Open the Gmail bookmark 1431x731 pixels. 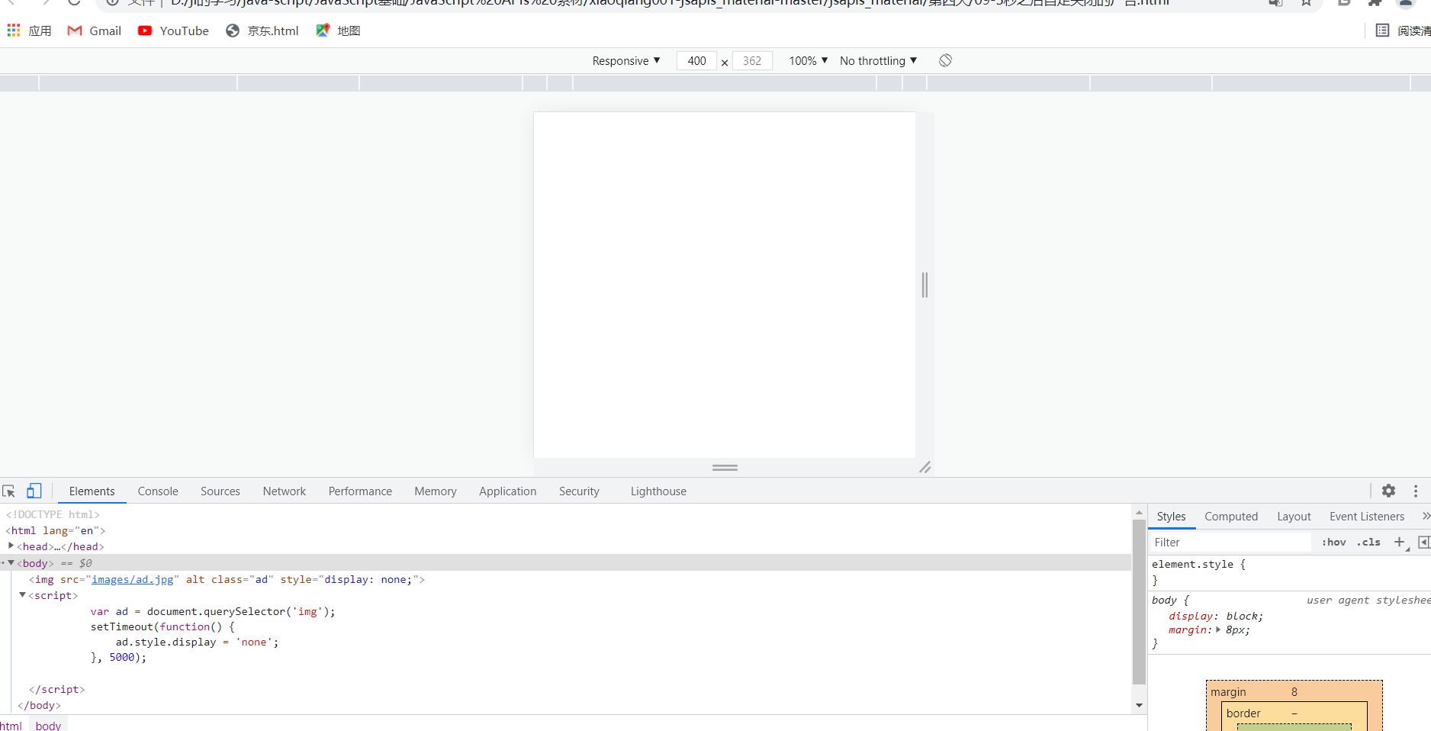click(95, 31)
